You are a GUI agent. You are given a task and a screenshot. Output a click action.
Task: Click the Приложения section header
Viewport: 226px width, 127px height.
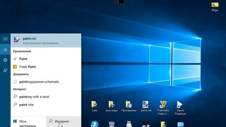(22, 51)
